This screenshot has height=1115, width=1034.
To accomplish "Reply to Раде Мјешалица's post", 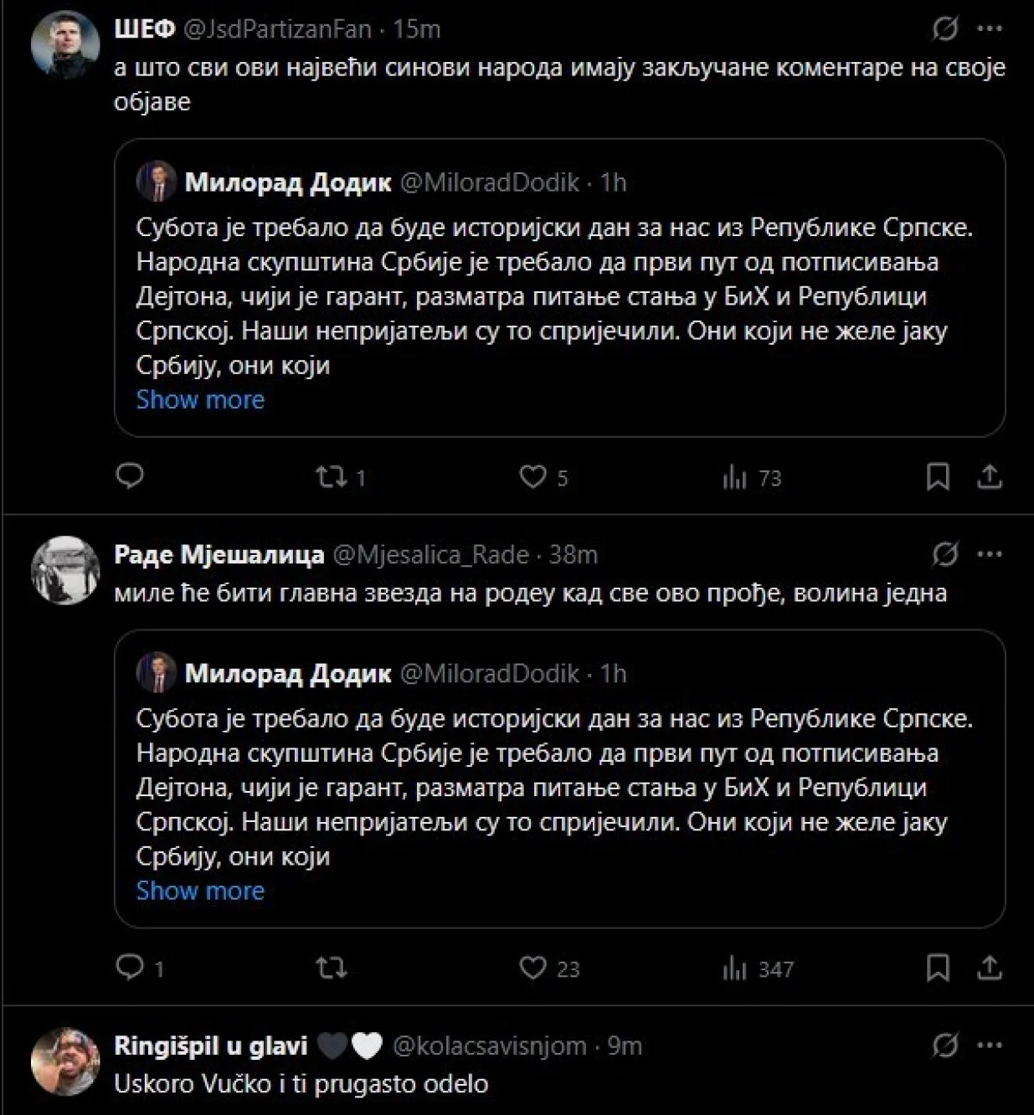I will (130, 968).
